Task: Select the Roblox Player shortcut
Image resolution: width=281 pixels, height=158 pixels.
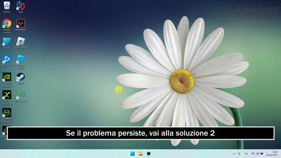Action: (21, 43)
